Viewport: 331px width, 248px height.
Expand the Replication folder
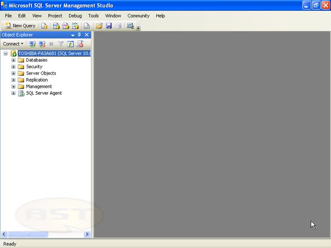click(x=13, y=80)
